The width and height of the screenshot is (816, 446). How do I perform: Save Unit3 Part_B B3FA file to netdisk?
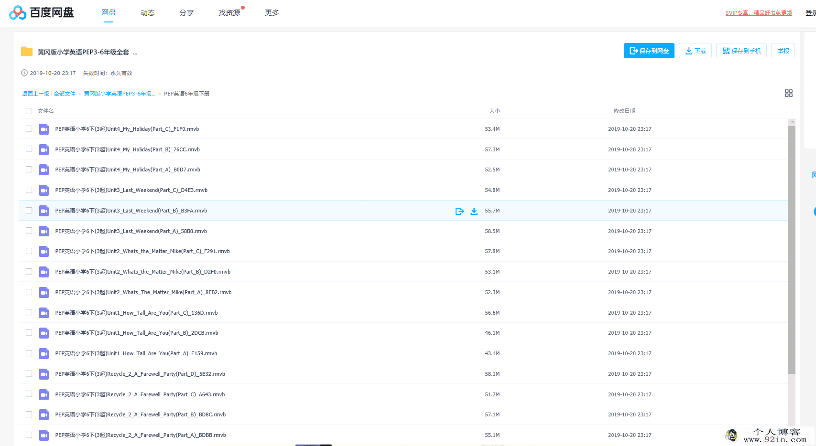459,211
